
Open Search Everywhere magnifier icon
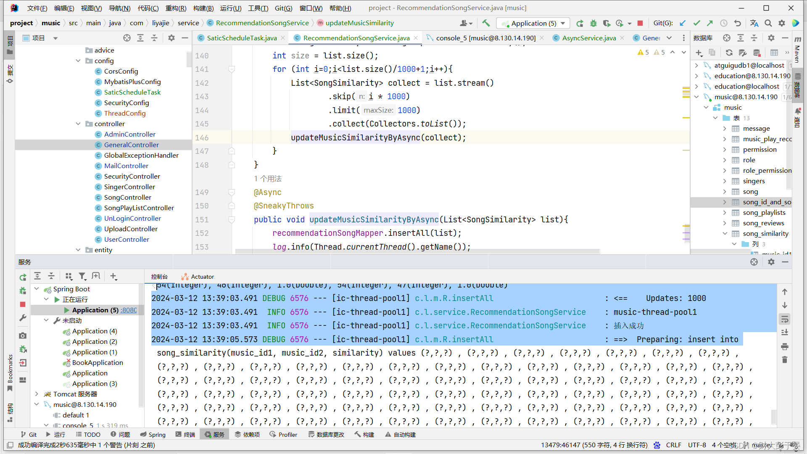click(768, 23)
